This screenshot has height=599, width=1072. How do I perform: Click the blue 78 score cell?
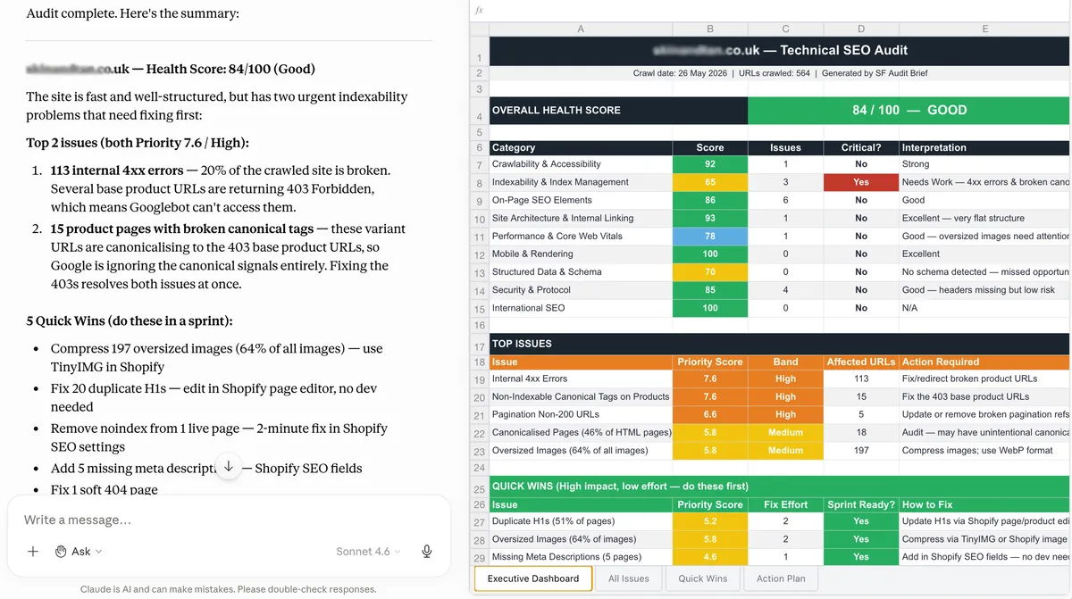pyautogui.click(x=710, y=236)
